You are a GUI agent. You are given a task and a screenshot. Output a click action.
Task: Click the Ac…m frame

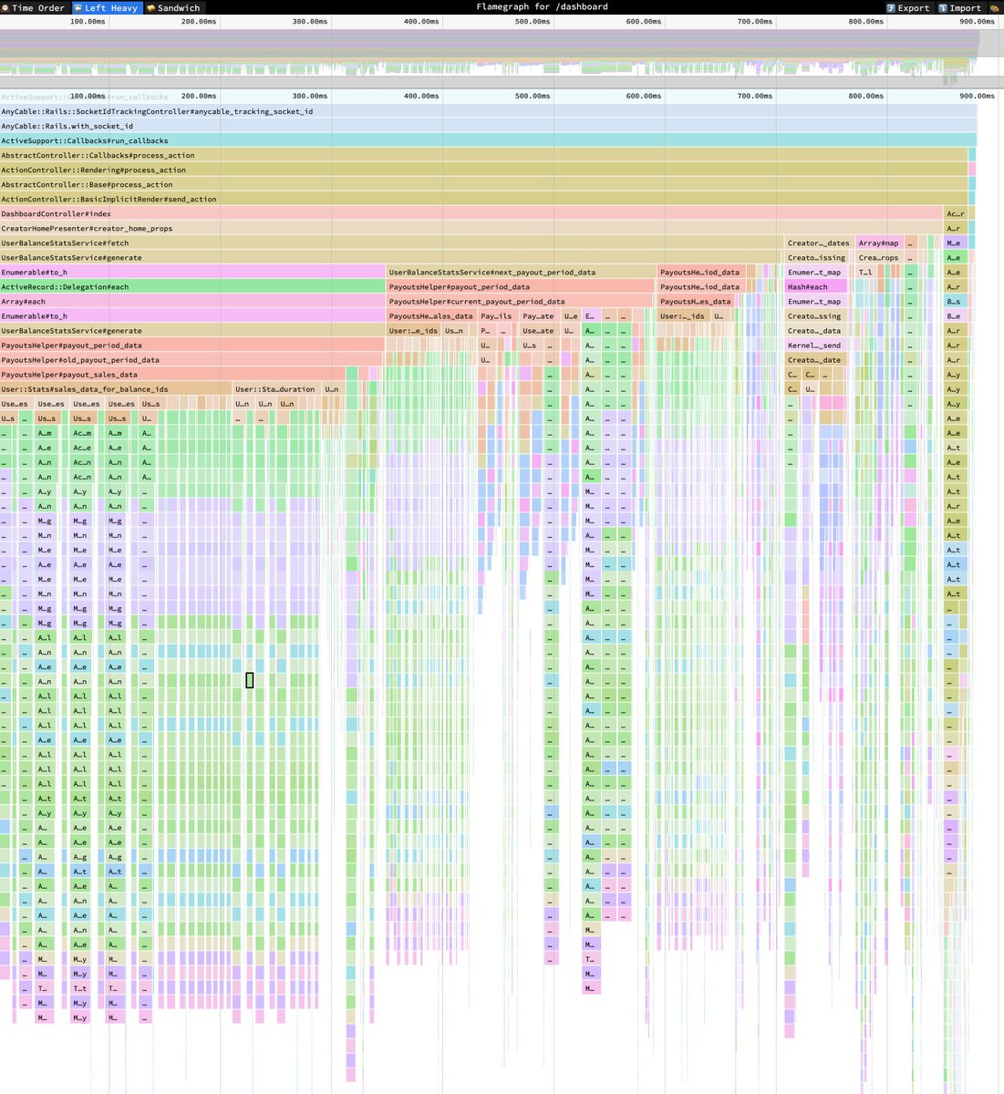coord(82,433)
